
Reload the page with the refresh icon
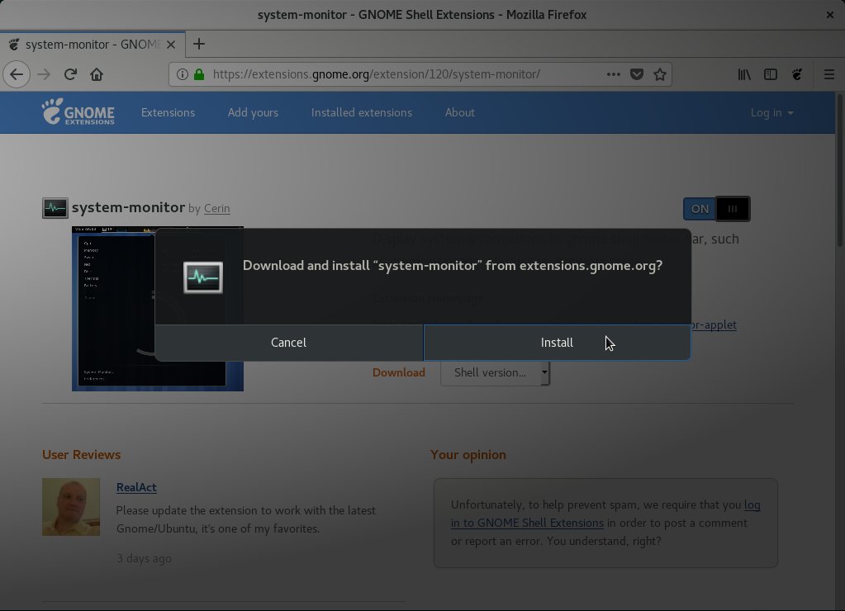pos(69,74)
